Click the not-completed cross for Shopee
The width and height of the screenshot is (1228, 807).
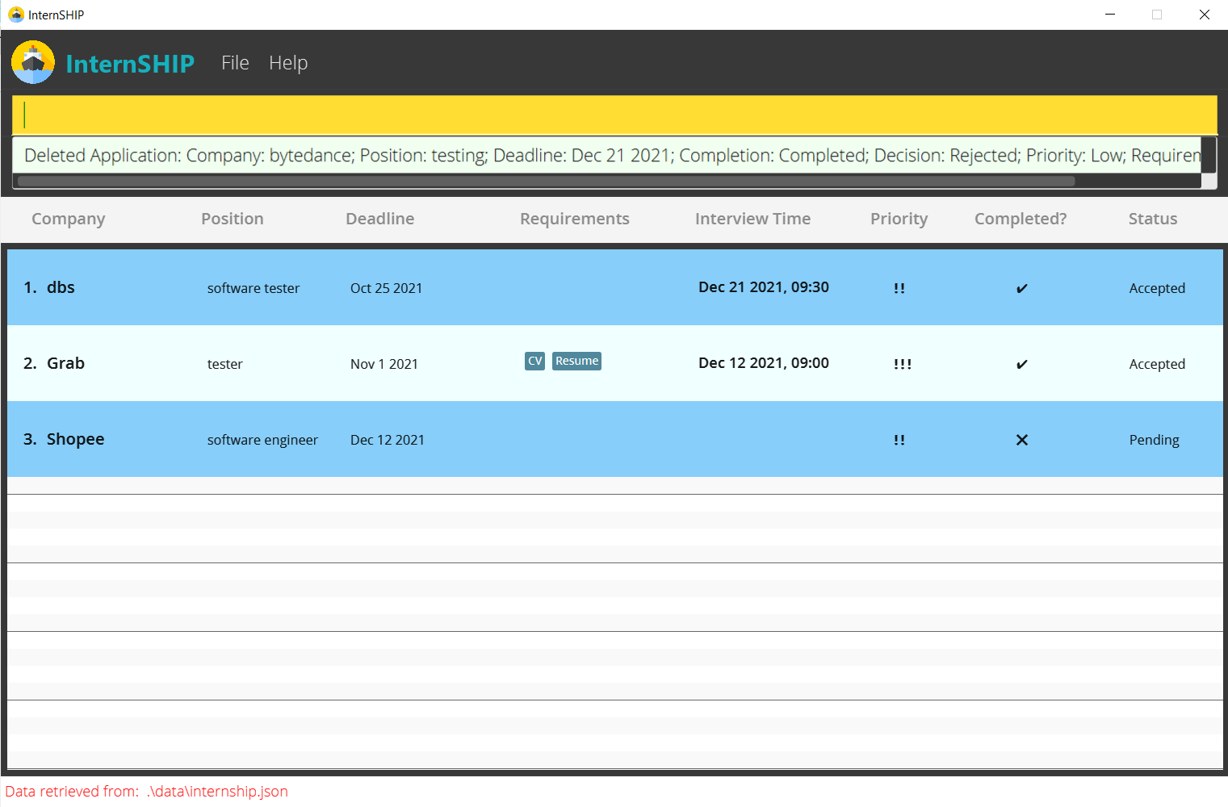tap(1022, 440)
